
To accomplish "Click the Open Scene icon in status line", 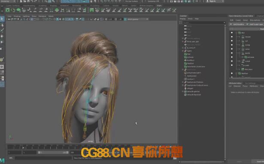I will (x=25, y=1).
